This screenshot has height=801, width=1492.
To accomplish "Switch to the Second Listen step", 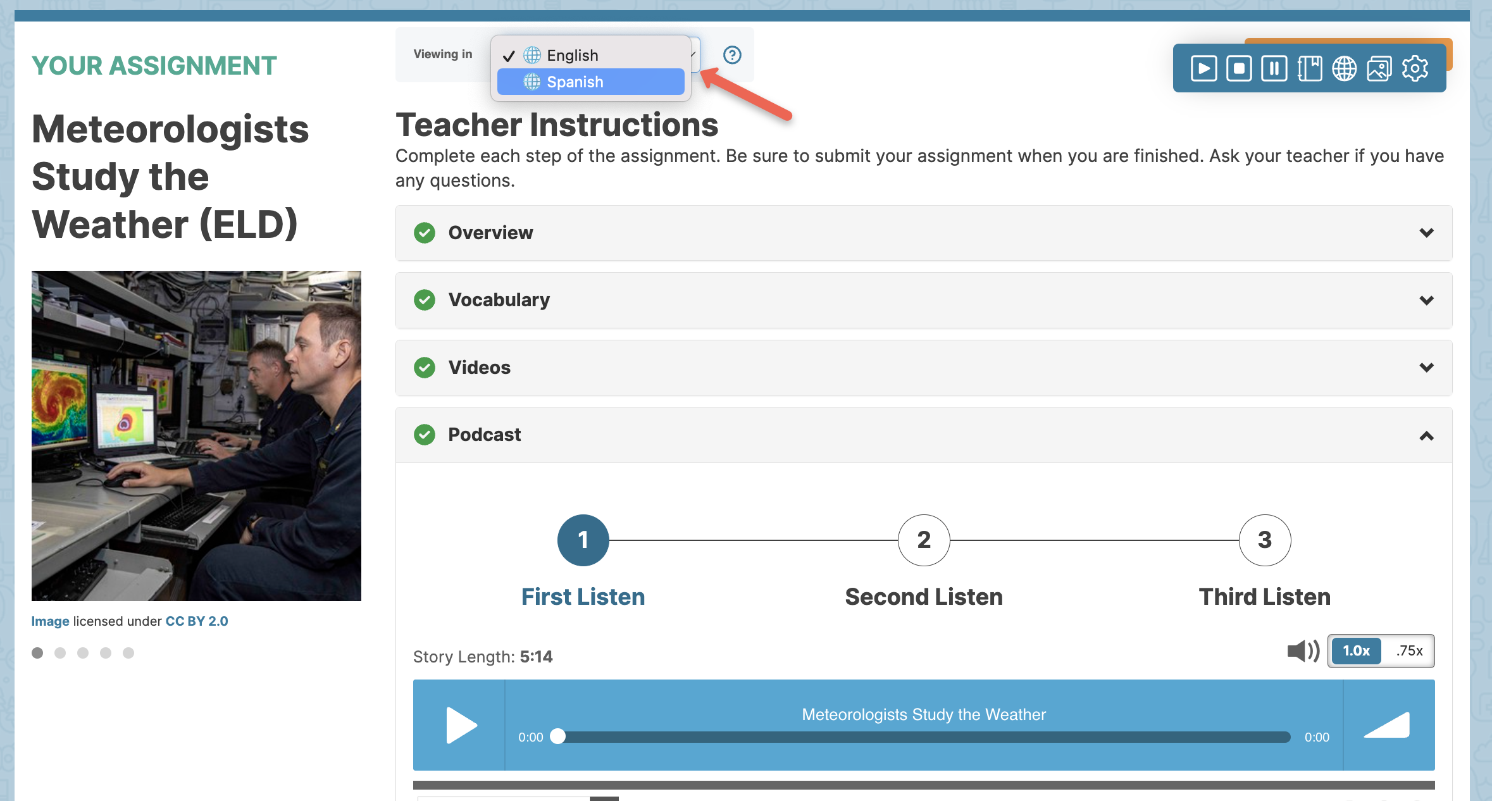I will [x=923, y=540].
